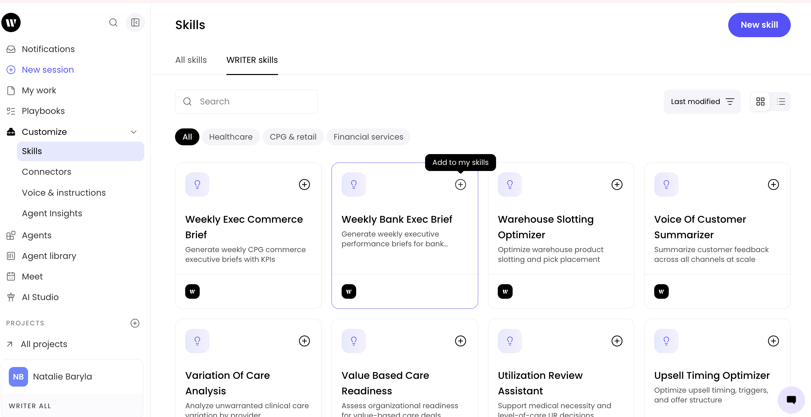The height and width of the screenshot is (417, 811).
Task: Open Connectors in the sidebar
Action: (x=47, y=172)
